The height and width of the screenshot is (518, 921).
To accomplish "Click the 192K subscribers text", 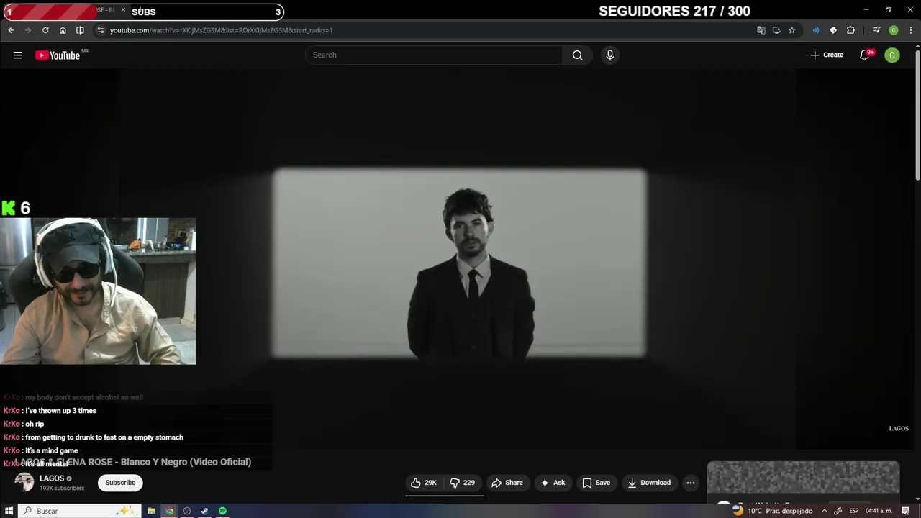I will [x=62, y=489].
